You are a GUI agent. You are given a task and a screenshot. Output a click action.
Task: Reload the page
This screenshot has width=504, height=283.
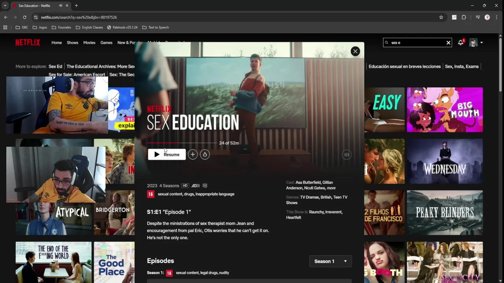tap(24, 17)
